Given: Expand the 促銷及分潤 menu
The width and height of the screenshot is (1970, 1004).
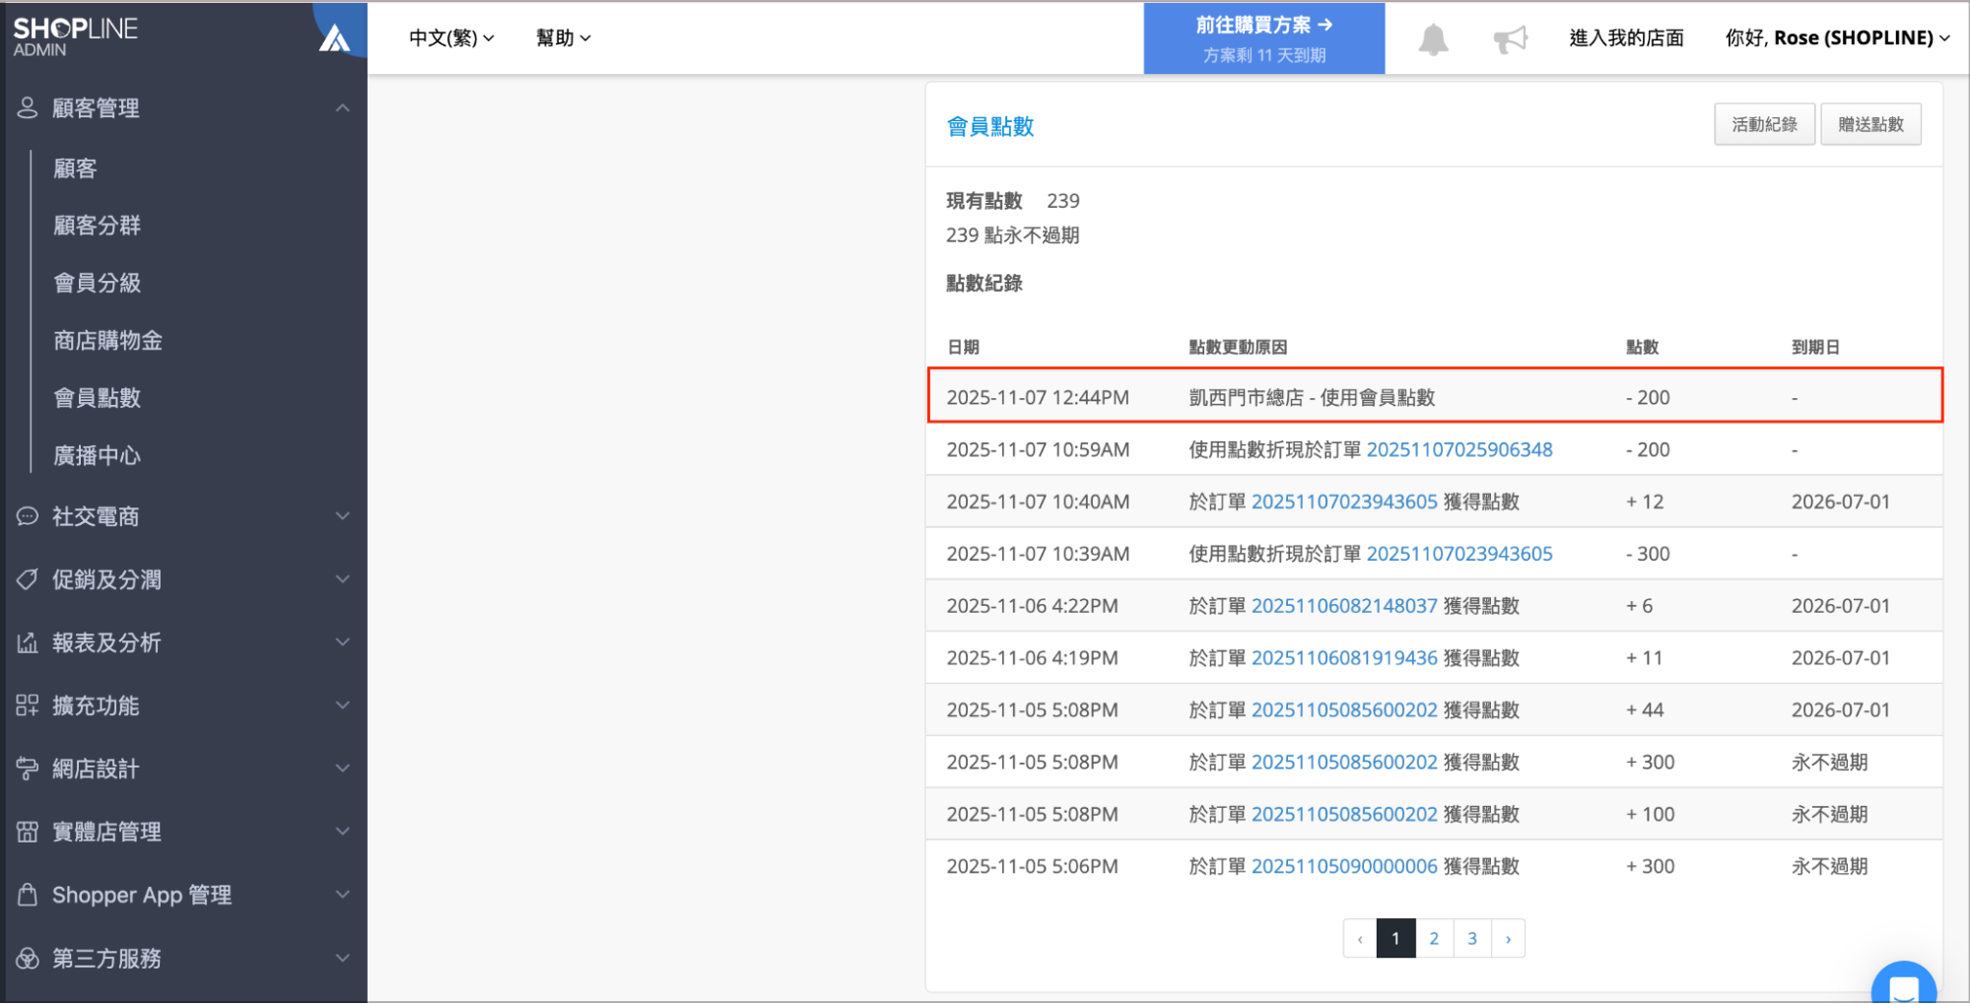Looking at the screenshot, I should tap(342, 579).
